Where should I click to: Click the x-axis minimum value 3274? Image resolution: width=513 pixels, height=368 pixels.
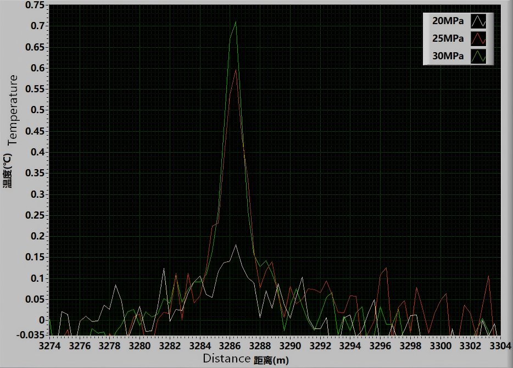point(50,346)
